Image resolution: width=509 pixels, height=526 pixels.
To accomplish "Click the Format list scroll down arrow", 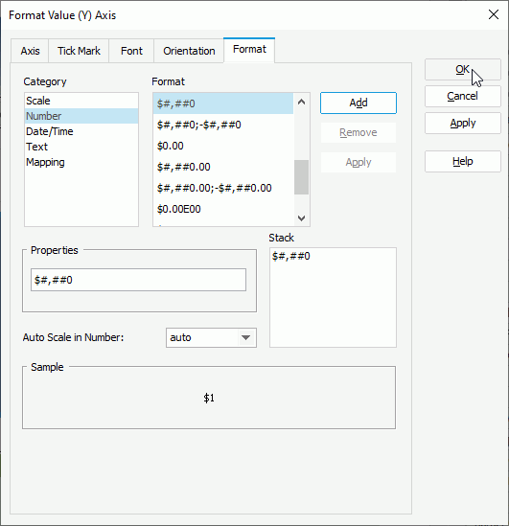I will tap(301, 218).
